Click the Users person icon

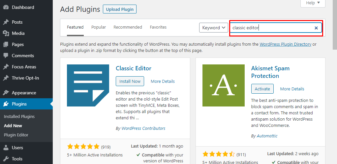[x=6, y=148]
